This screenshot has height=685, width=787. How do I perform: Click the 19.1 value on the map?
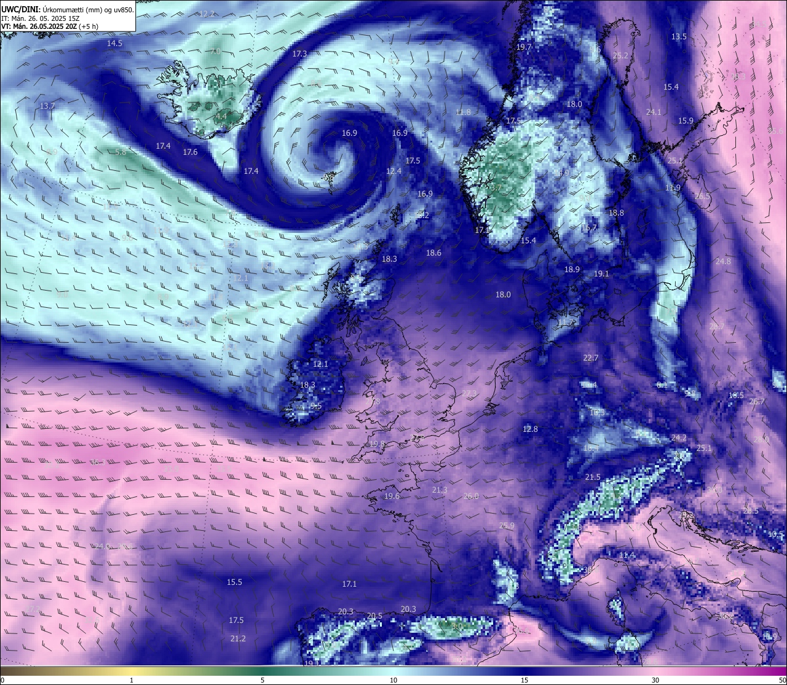pos(601,274)
